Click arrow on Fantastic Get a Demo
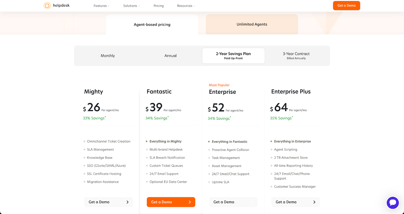Viewport: 404px width, 214px height. (190, 202)
